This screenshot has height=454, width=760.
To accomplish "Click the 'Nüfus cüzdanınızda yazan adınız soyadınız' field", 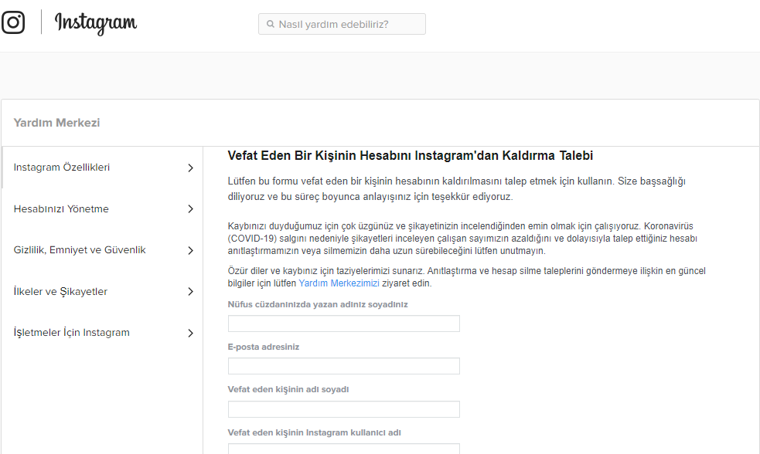I will (x=343, y=324).
